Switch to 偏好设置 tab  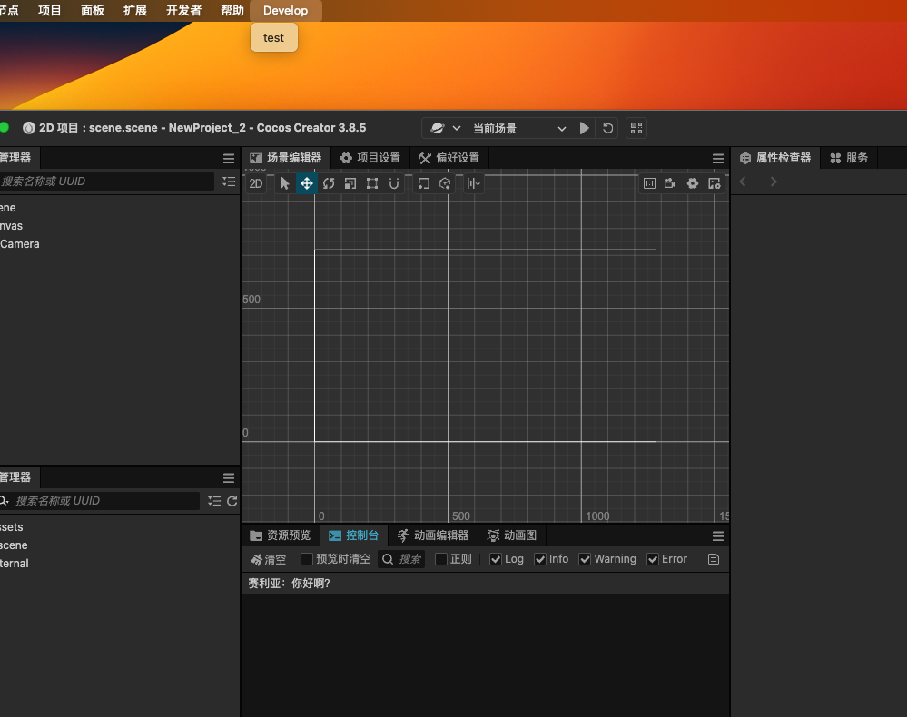[x=449, y=158]
